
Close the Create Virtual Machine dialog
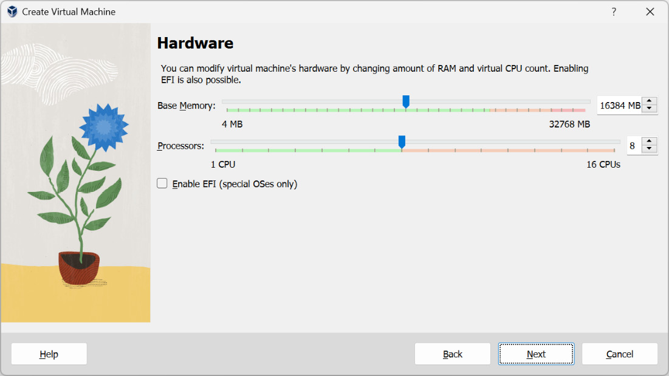coord(650,12)
